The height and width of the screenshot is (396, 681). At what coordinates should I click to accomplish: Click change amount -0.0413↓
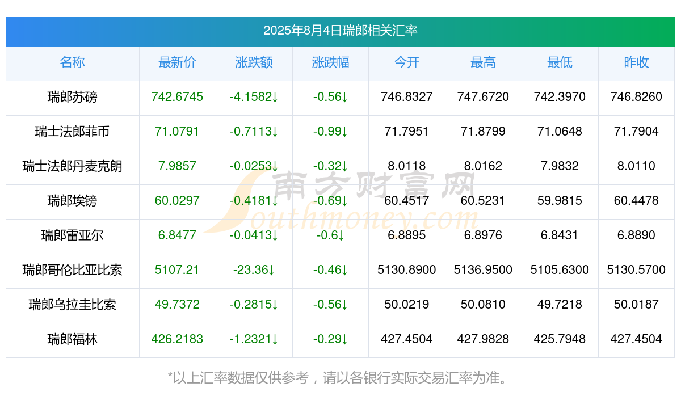pyautogui.click(x=254, y=235)
